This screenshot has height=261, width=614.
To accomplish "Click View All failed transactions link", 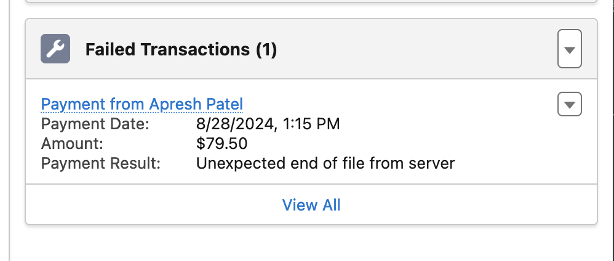I will tap(311, 205).
